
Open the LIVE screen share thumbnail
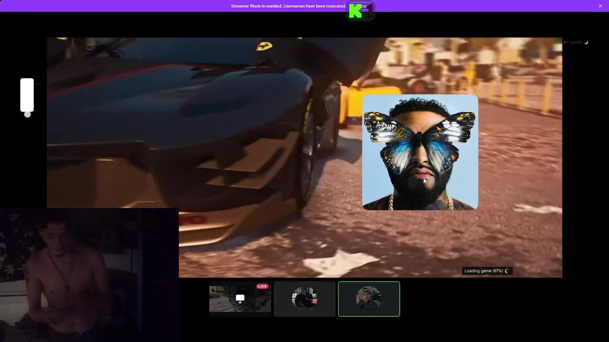(x=240, y=299)
